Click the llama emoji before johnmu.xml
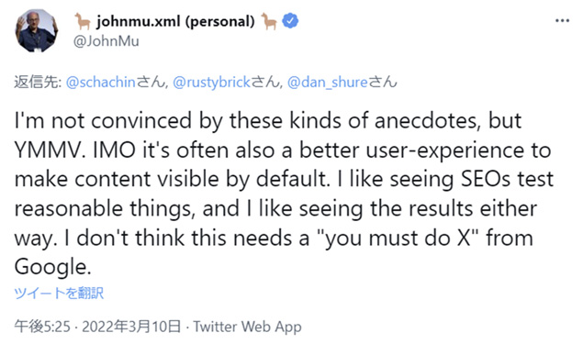Screen dimensions: 583x344 pos(83,21)
